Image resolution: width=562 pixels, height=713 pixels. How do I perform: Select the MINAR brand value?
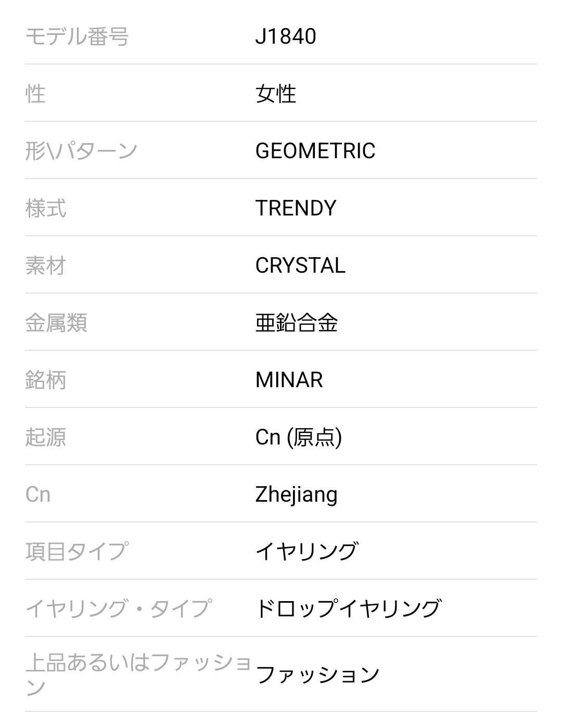pos(289,380)
